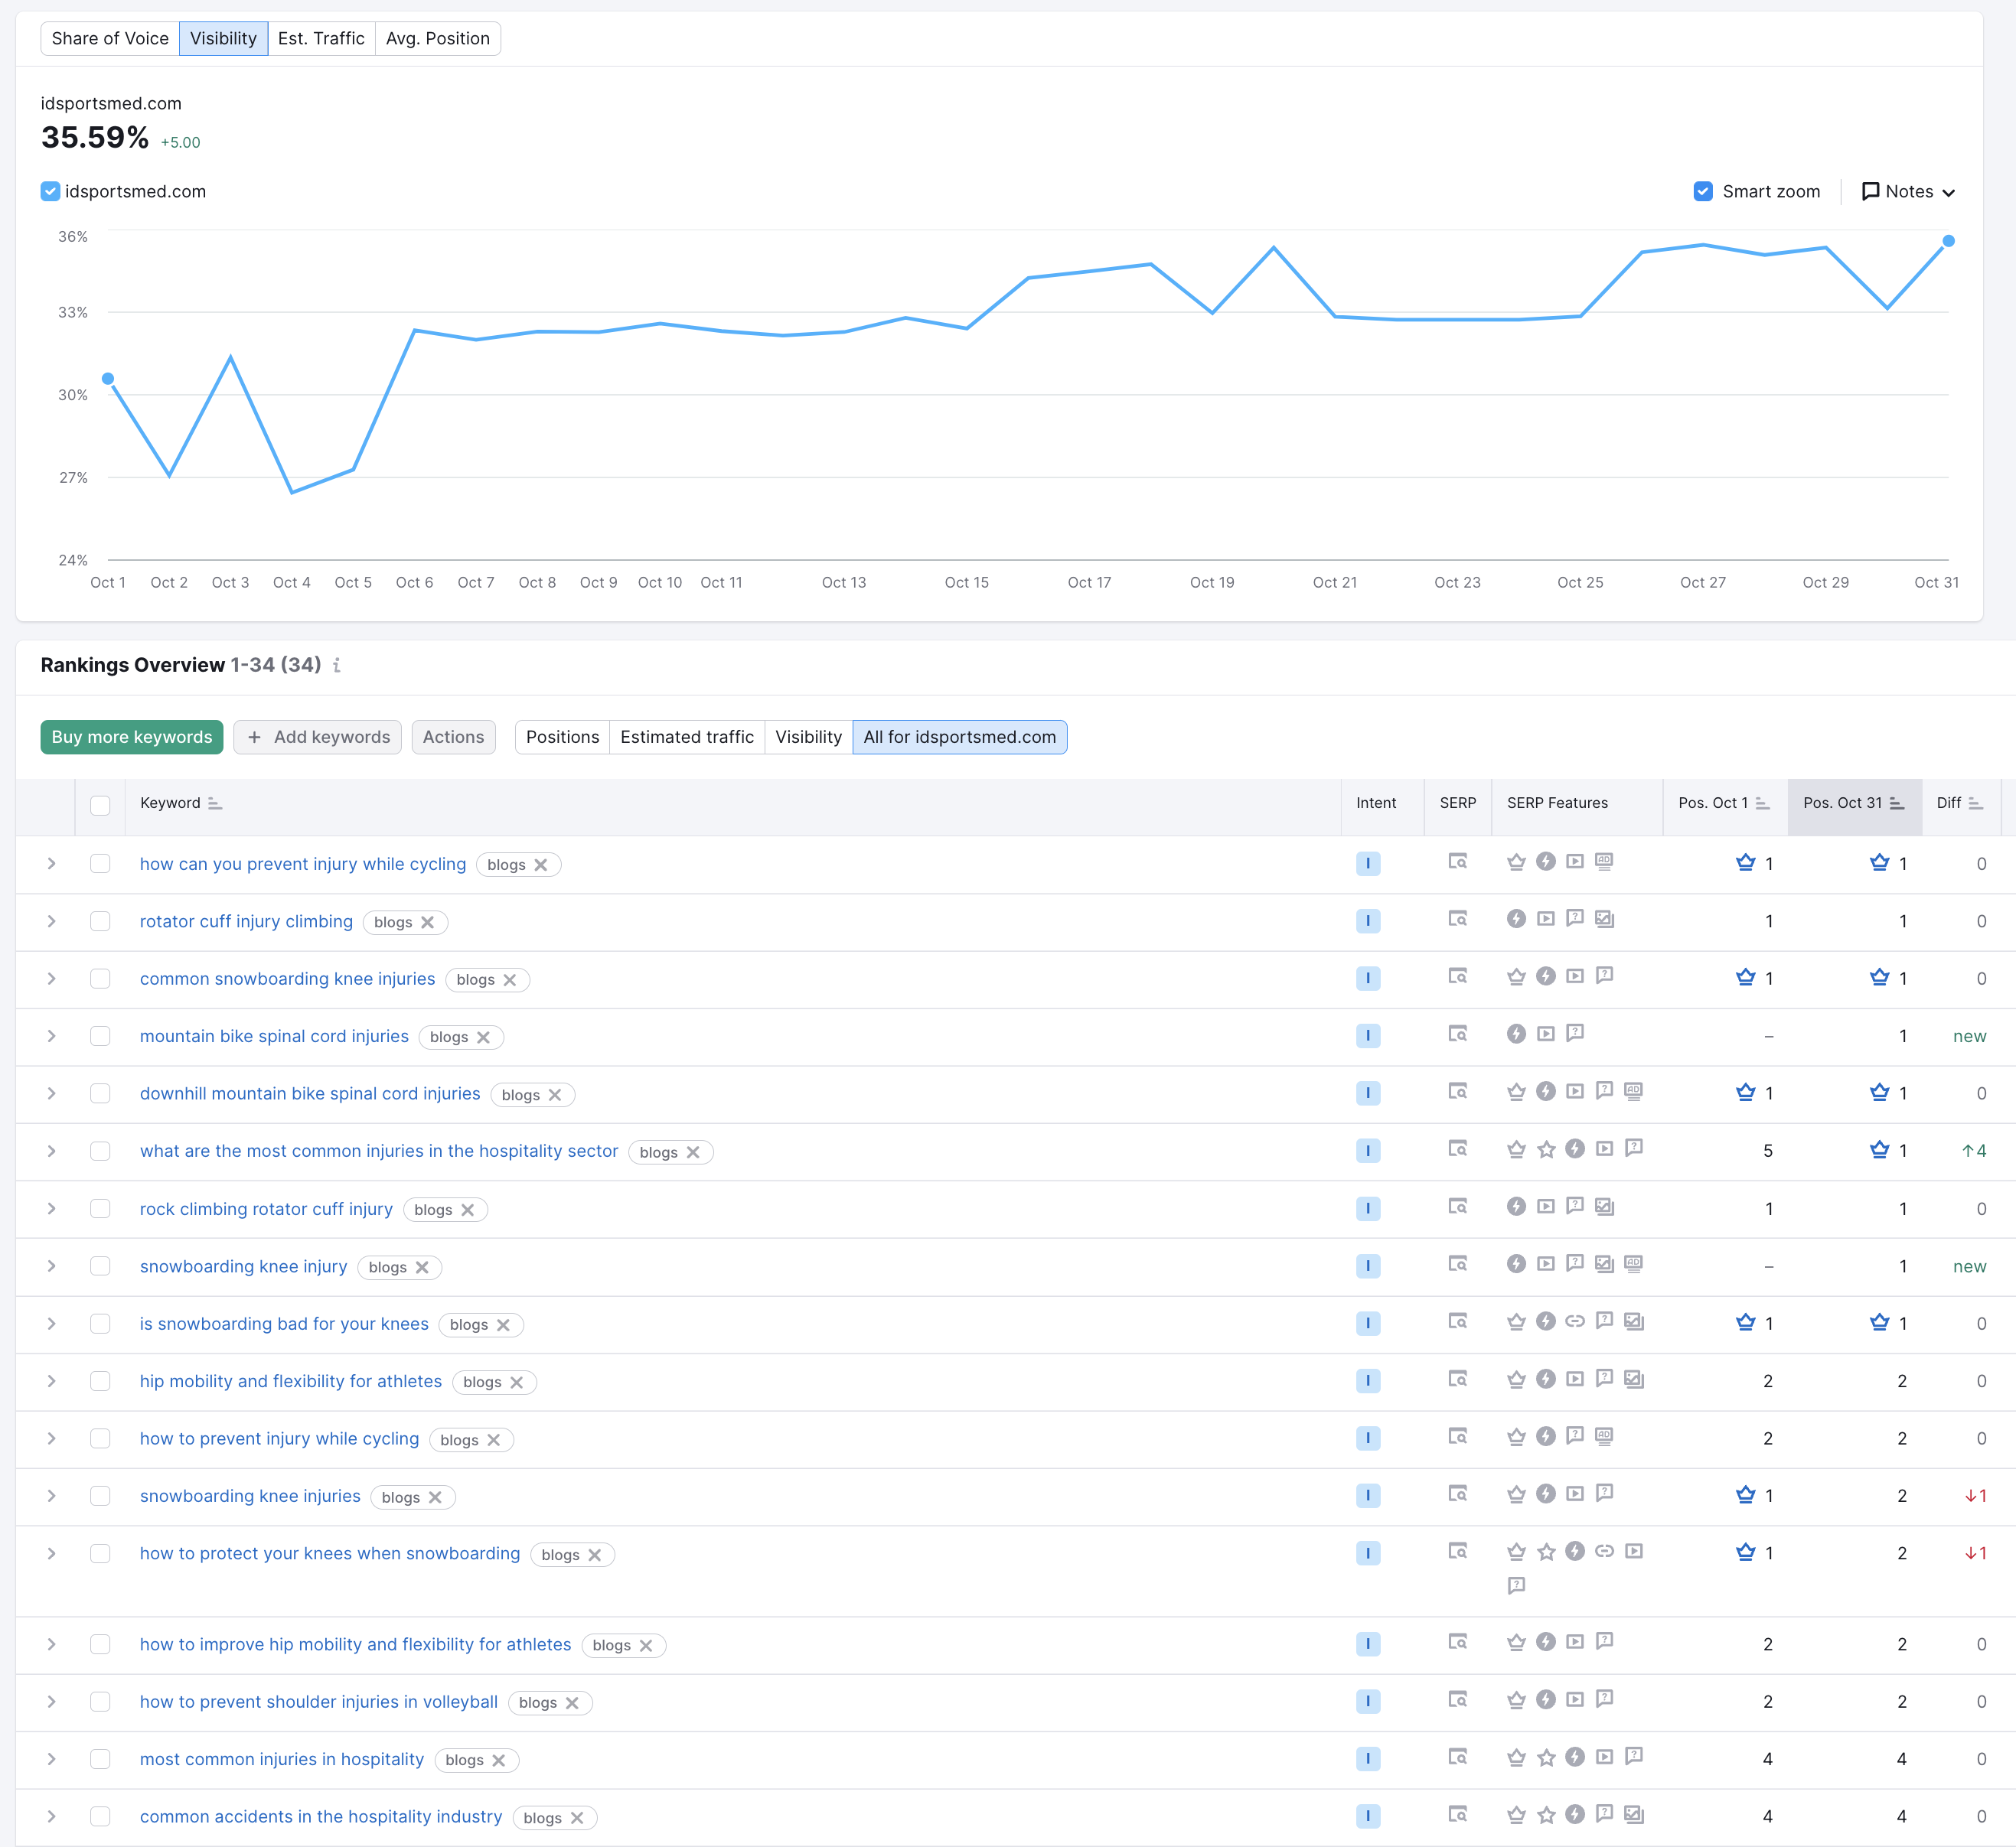Click 'new' diff label for 'snowboarding knee injury'

(x=1969, y=1266)
